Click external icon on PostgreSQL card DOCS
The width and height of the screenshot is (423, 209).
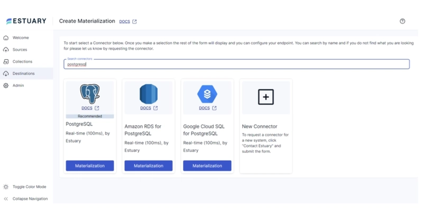(97, 108)
